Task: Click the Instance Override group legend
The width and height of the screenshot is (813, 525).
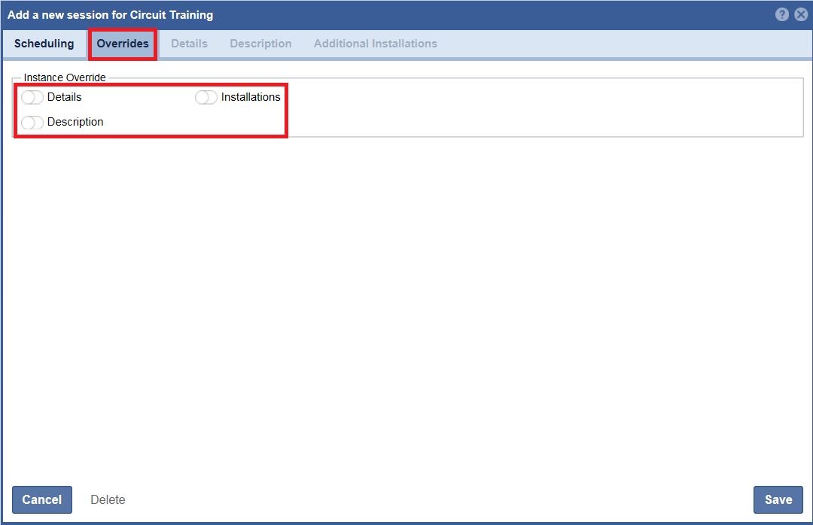Action: (65, 77)
